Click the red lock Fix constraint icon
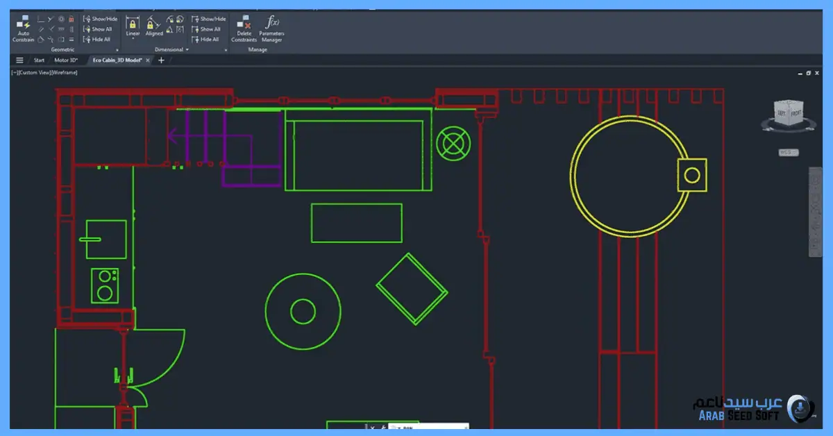 [71, 19]
